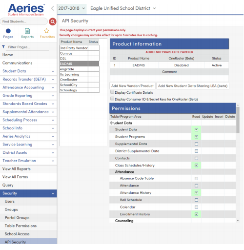Uncheck Student Programs read permission
The height and width of the screenshot is (250, 244).
click(196, 137)
